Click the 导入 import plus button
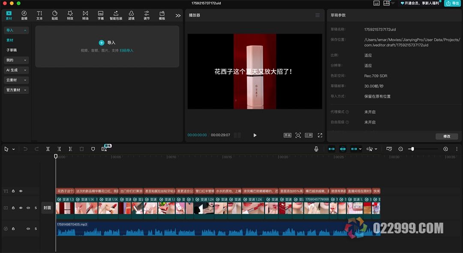 [x=101, y=43]
